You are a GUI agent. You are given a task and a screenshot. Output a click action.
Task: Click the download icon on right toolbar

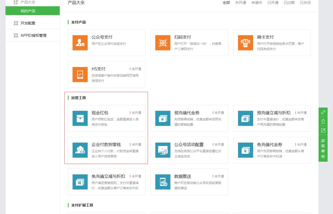tap(323, 121)
